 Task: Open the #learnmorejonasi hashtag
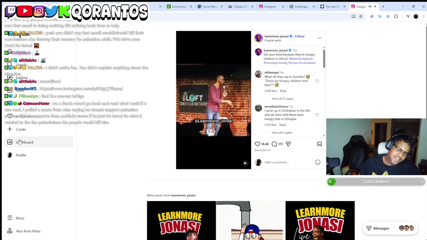coord(301,59)
